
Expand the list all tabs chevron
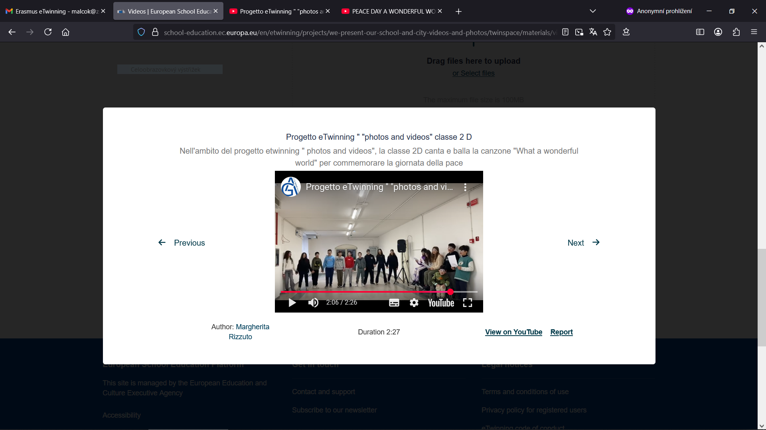(592, 11)
